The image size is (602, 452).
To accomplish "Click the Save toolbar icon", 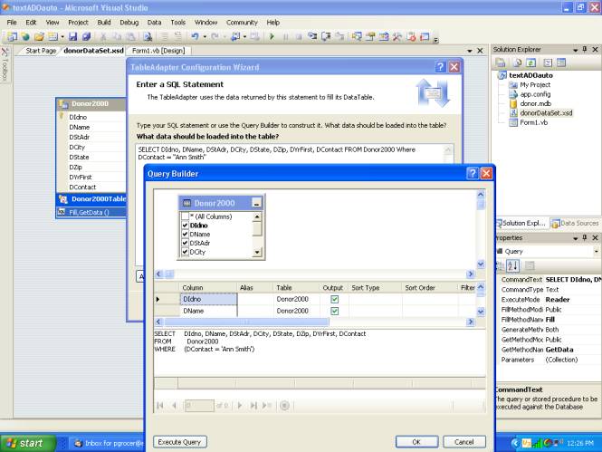I will tap(73, 36).
